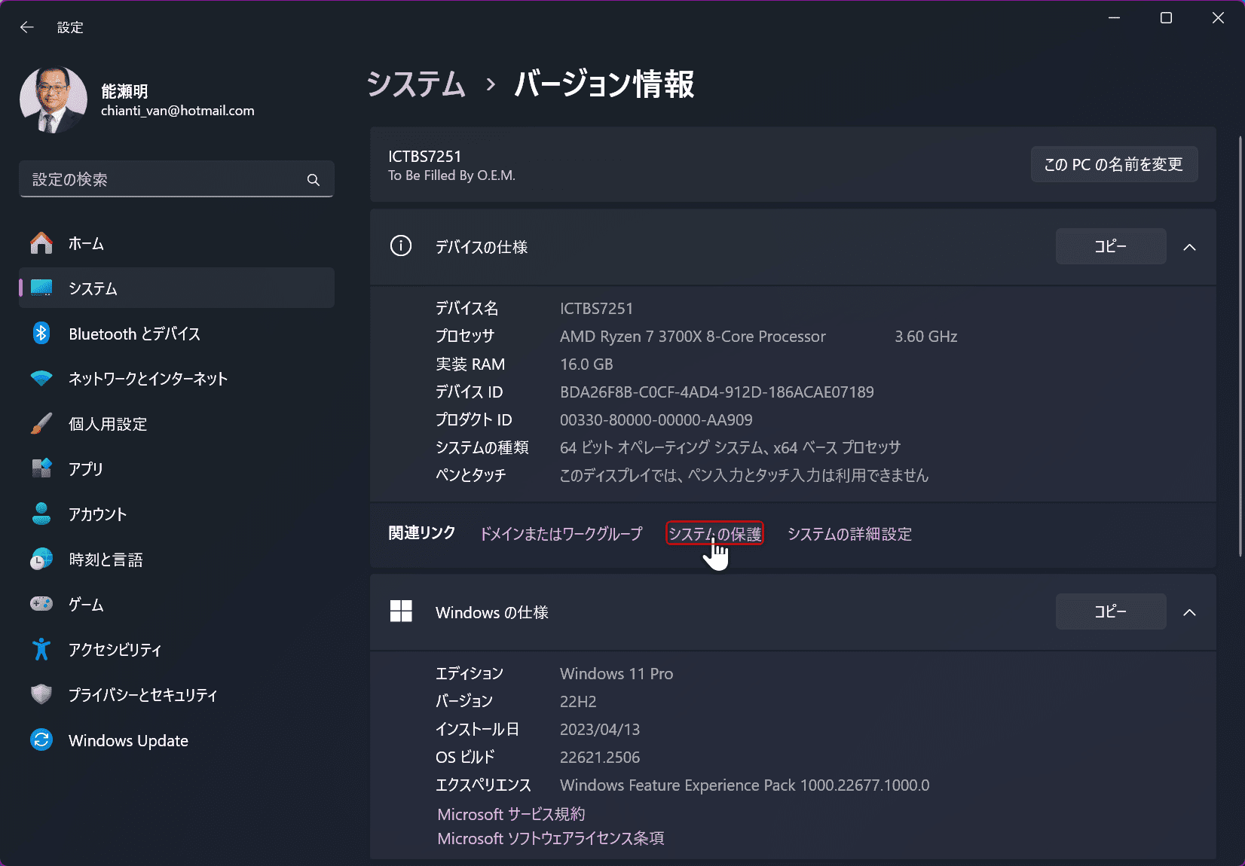Click the Bluetooth icon in sidebar
Screen dimensions: 1245x866
click(41, 334)
